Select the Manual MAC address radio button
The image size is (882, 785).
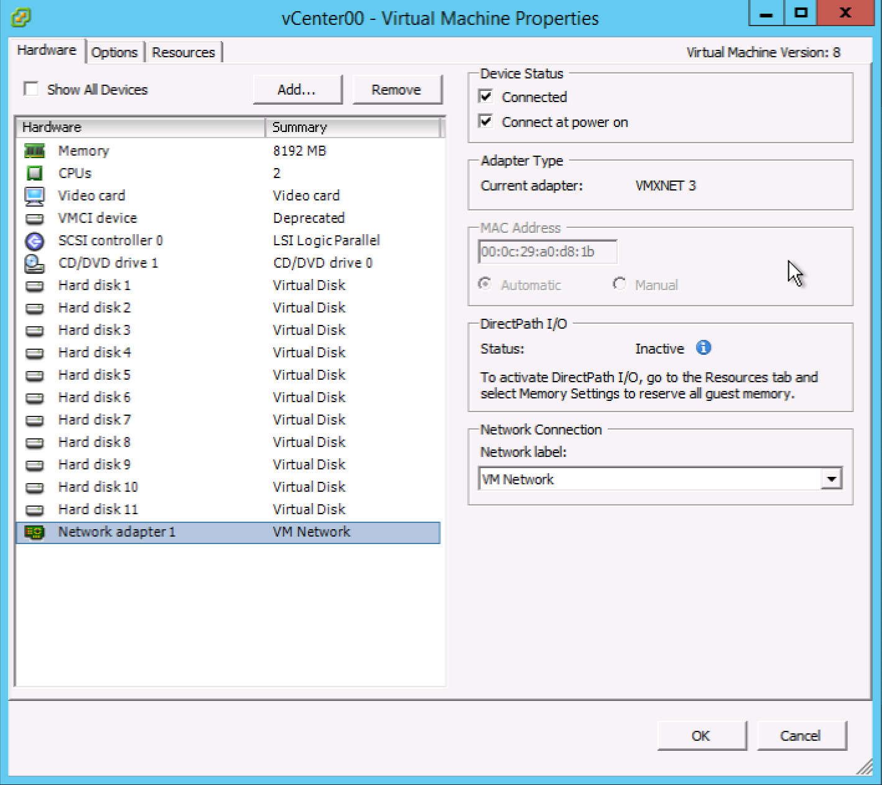[x=620, y=284]
